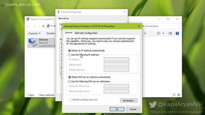Maximize the Network Connections window
Screen dimensions: 205x115
tap(168, 19)
